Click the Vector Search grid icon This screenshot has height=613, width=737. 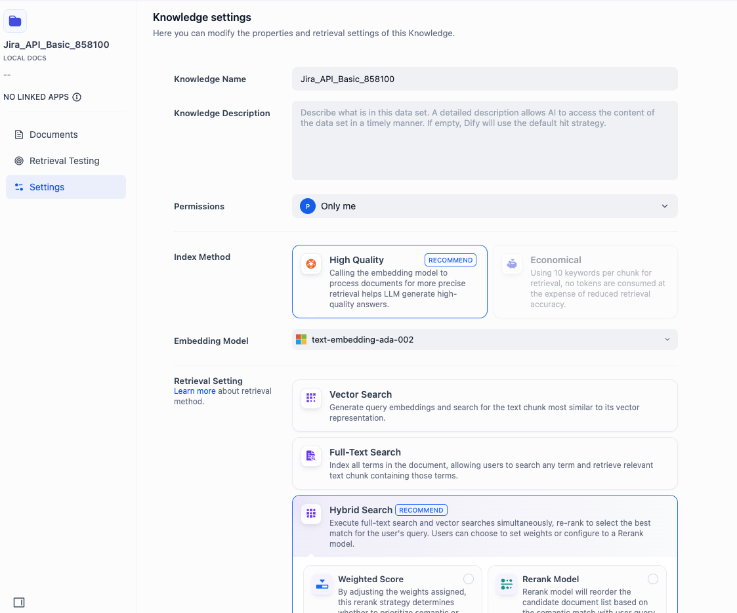(x=310, y=398)
